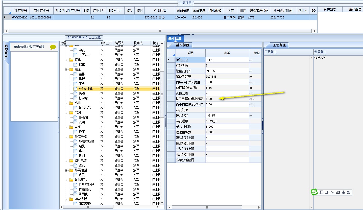
Task: Click the 冲孔程序 value N1824_0
Action: (227, 121)
